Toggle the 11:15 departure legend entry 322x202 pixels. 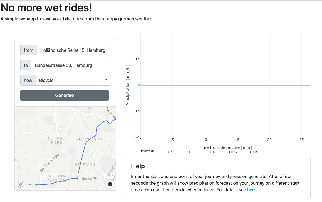[207, 152]
